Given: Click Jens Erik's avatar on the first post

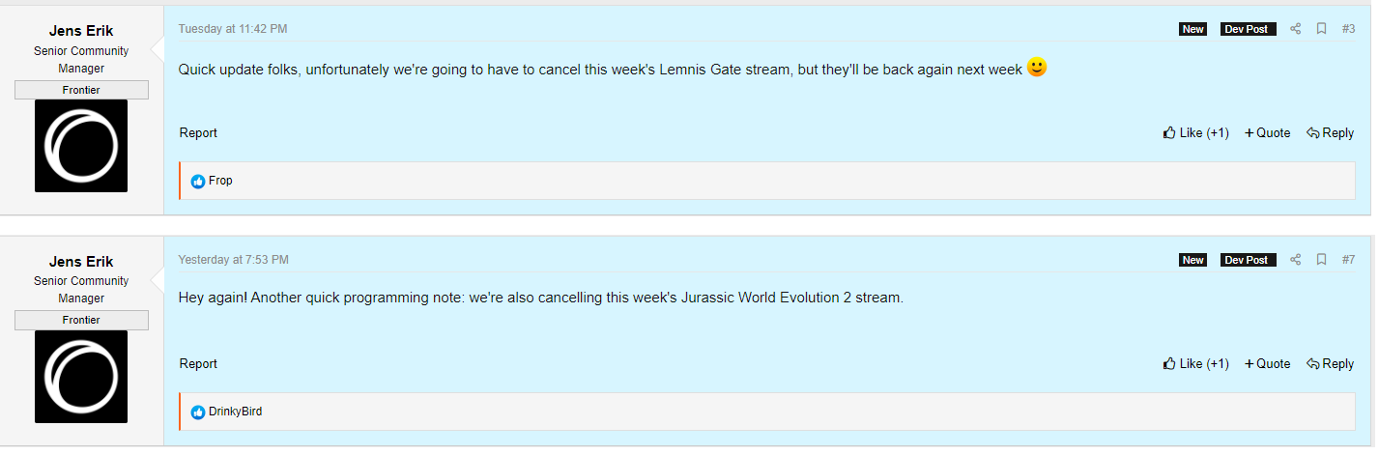Looking at the screenshot, I should pyautogui.click(x=81, y=146).
